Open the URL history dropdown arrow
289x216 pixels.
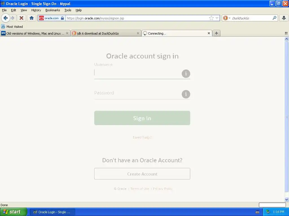pos(217,18)
